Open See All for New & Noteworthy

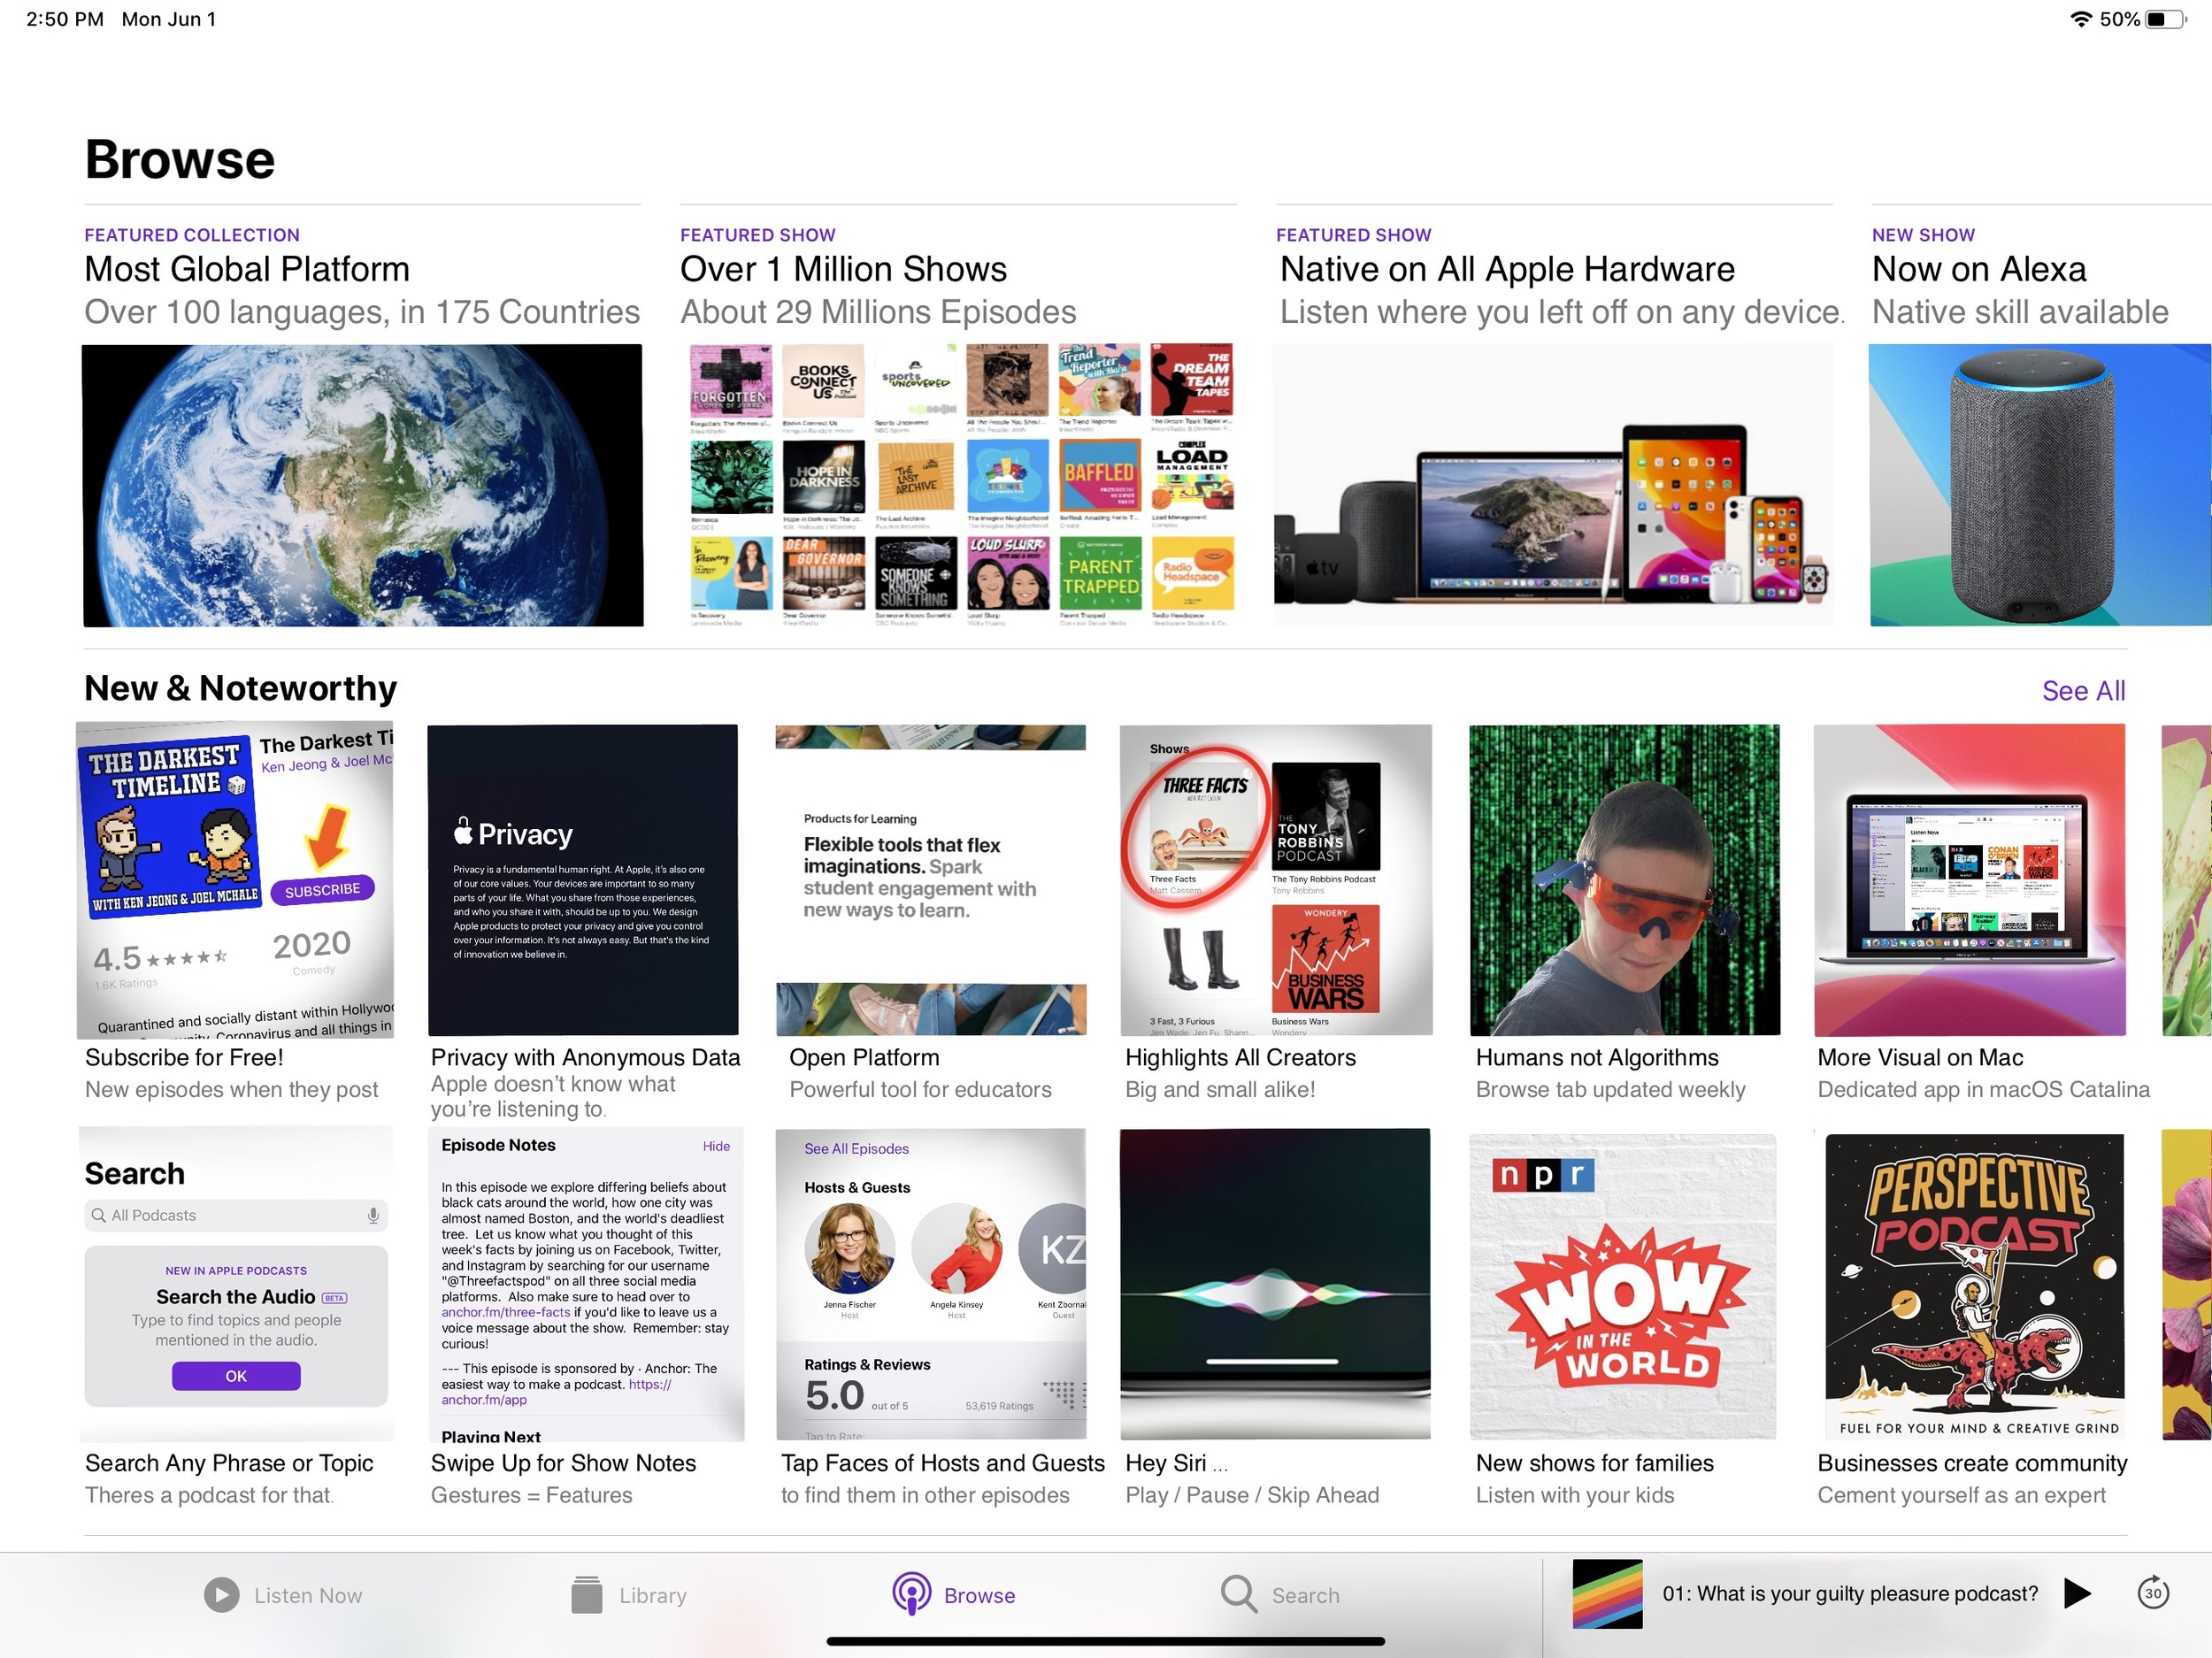pos(2083,690)
